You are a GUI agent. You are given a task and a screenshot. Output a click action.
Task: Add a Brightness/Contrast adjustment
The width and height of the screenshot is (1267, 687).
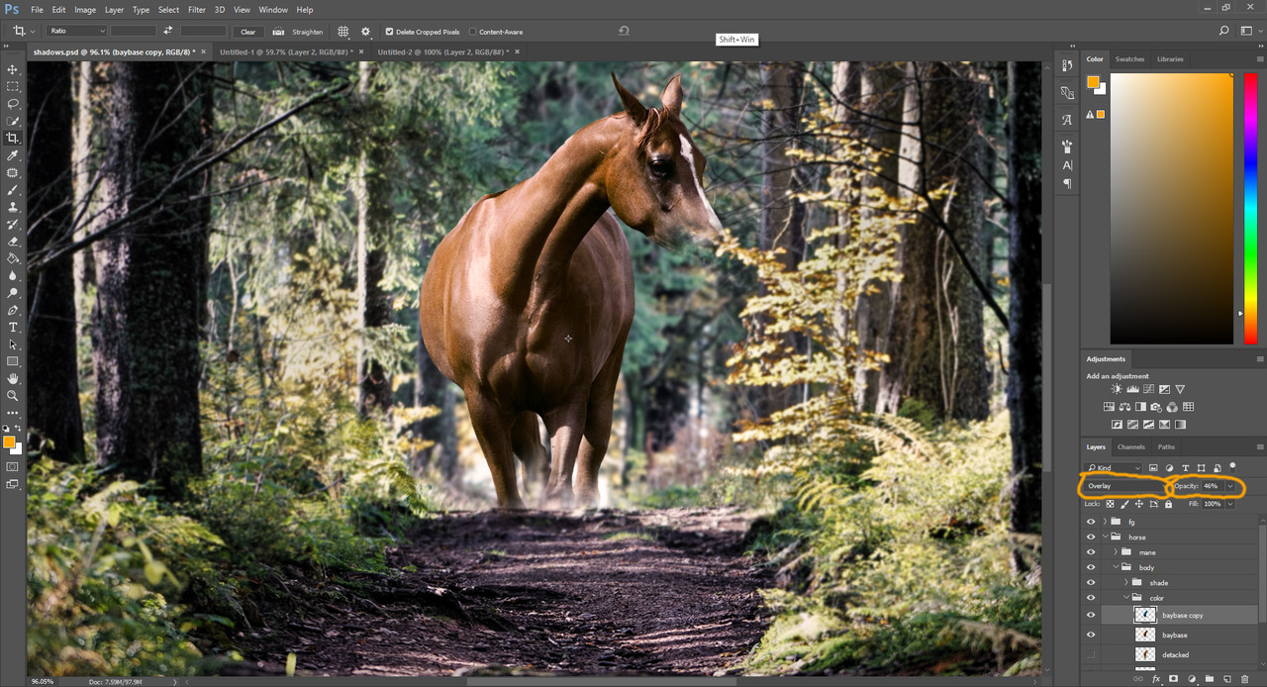1117,390
